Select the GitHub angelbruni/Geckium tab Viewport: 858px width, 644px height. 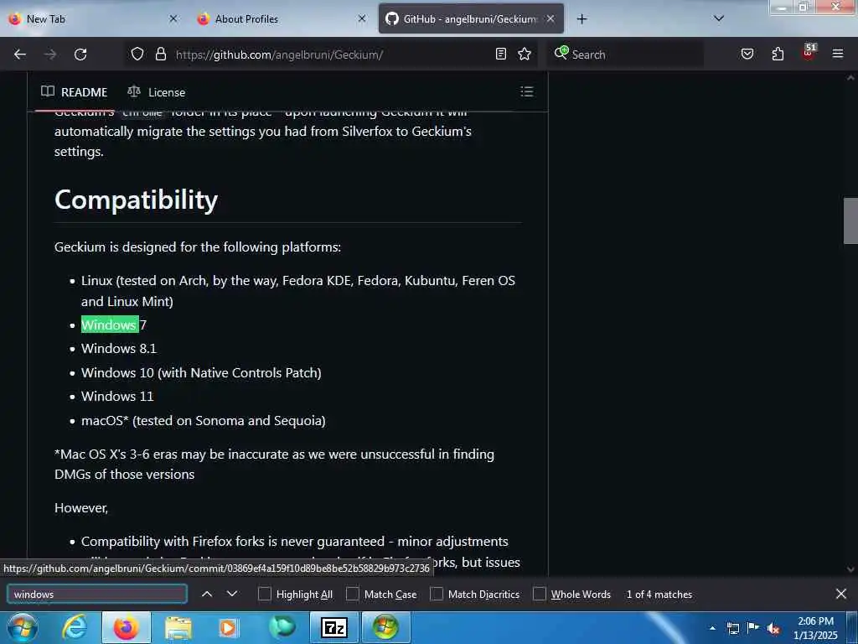tap(471, 19)
